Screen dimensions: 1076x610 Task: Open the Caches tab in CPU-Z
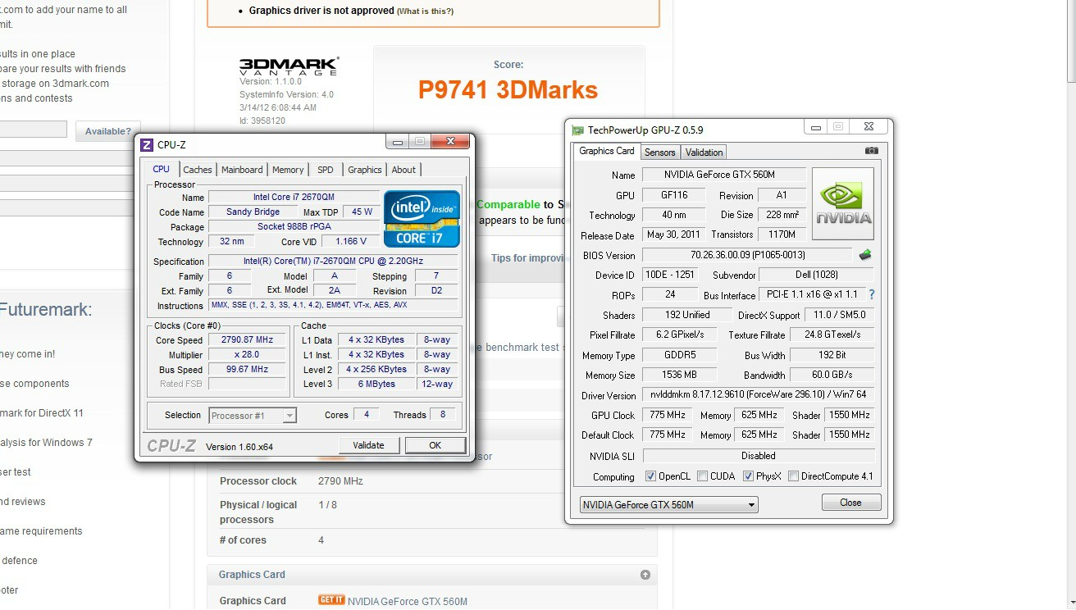[198, 170]
